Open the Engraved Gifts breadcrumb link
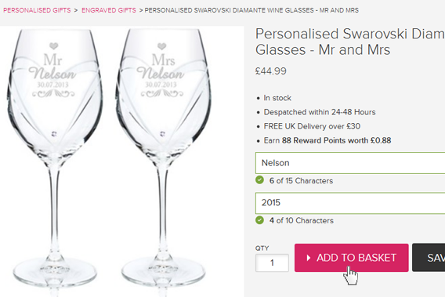 (109, 10)
